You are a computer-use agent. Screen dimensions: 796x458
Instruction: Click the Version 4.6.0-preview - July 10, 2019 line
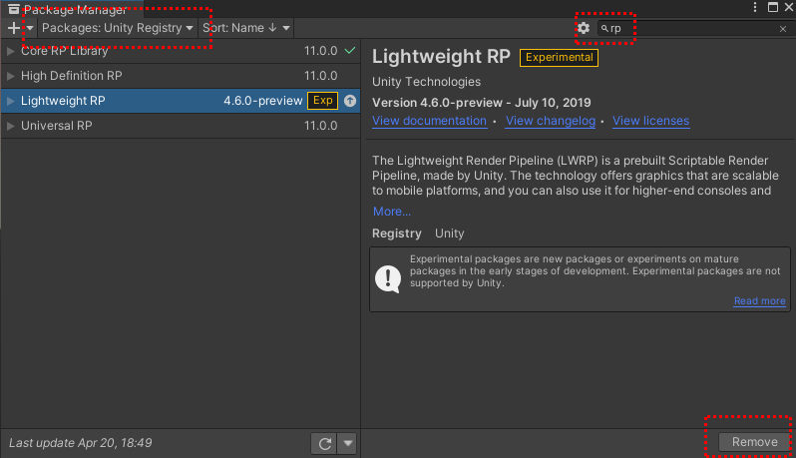click(x=481, y=103)
